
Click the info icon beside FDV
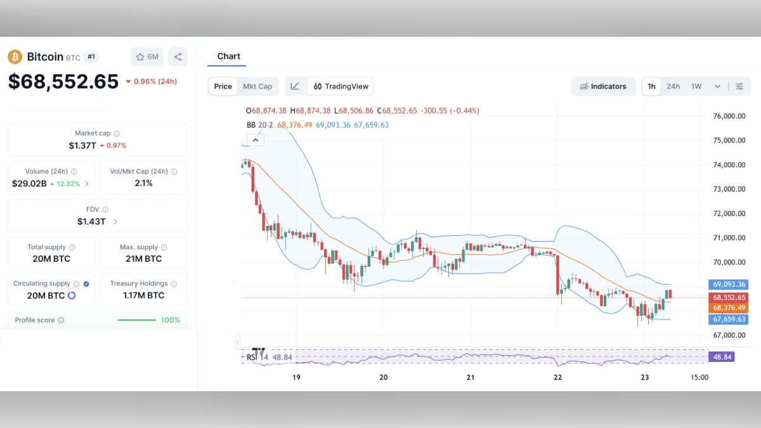pos(105,209)
